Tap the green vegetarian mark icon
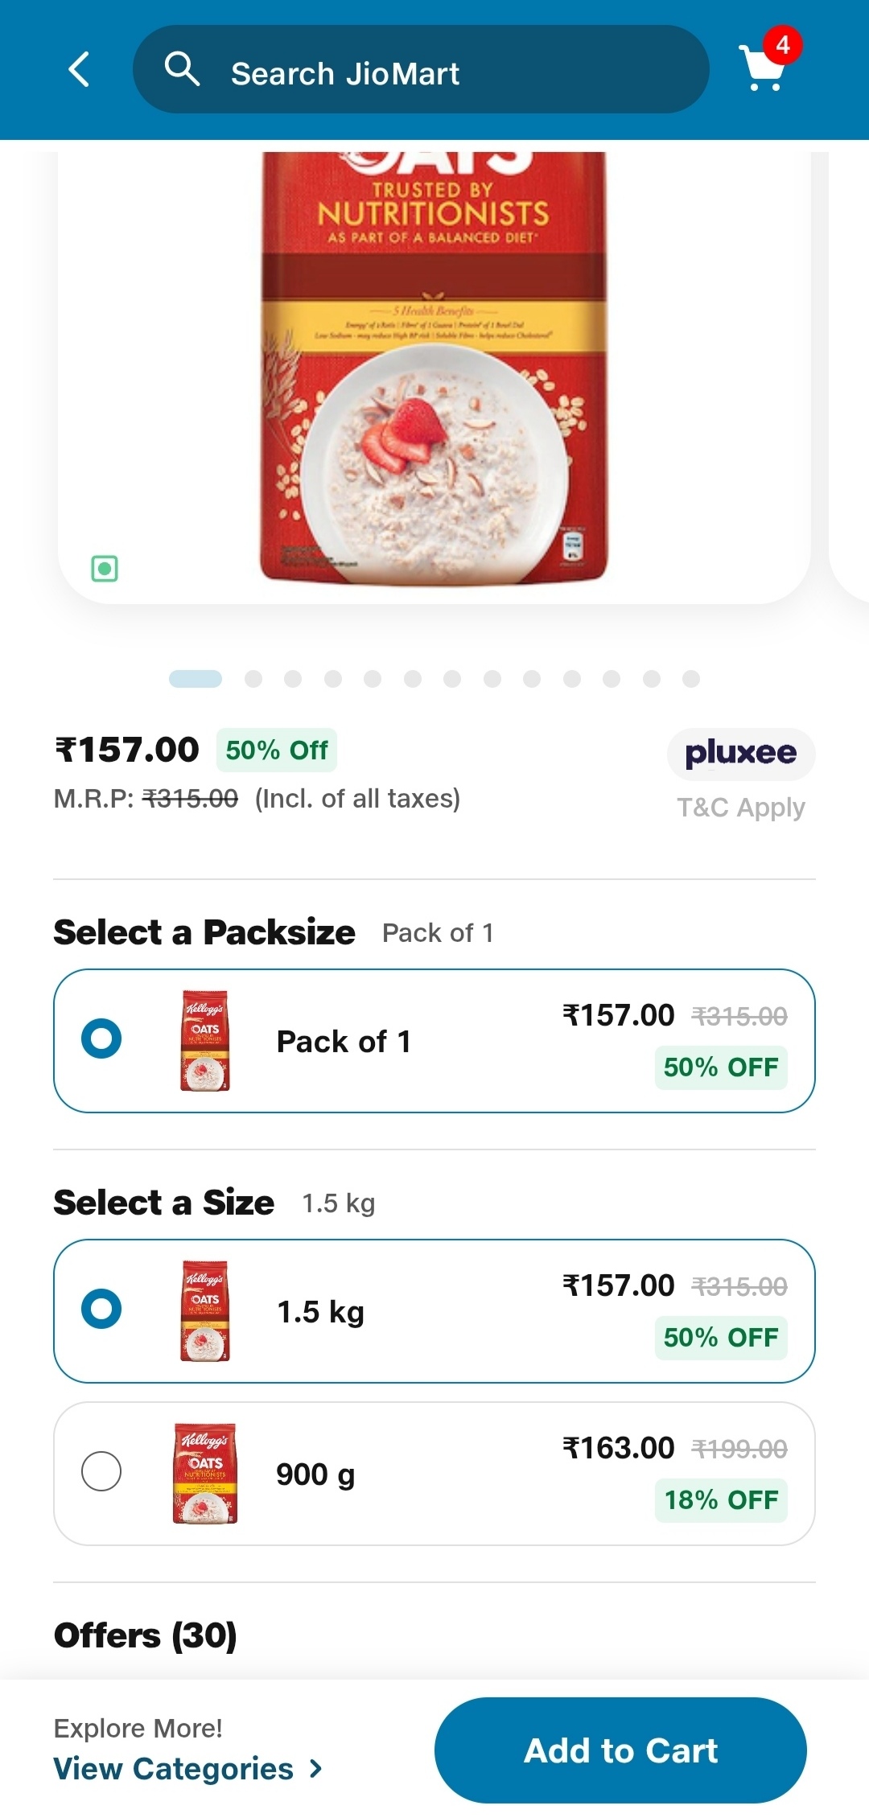 coord(105,569)
